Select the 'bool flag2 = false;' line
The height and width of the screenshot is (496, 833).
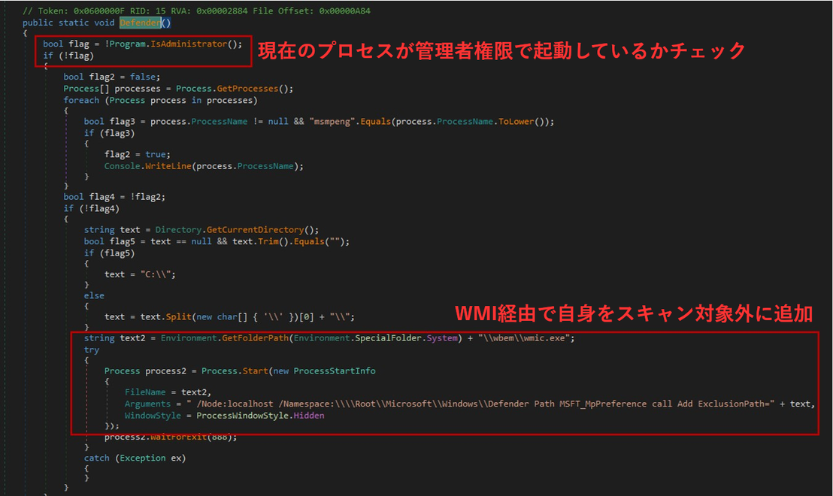[111, 77]
